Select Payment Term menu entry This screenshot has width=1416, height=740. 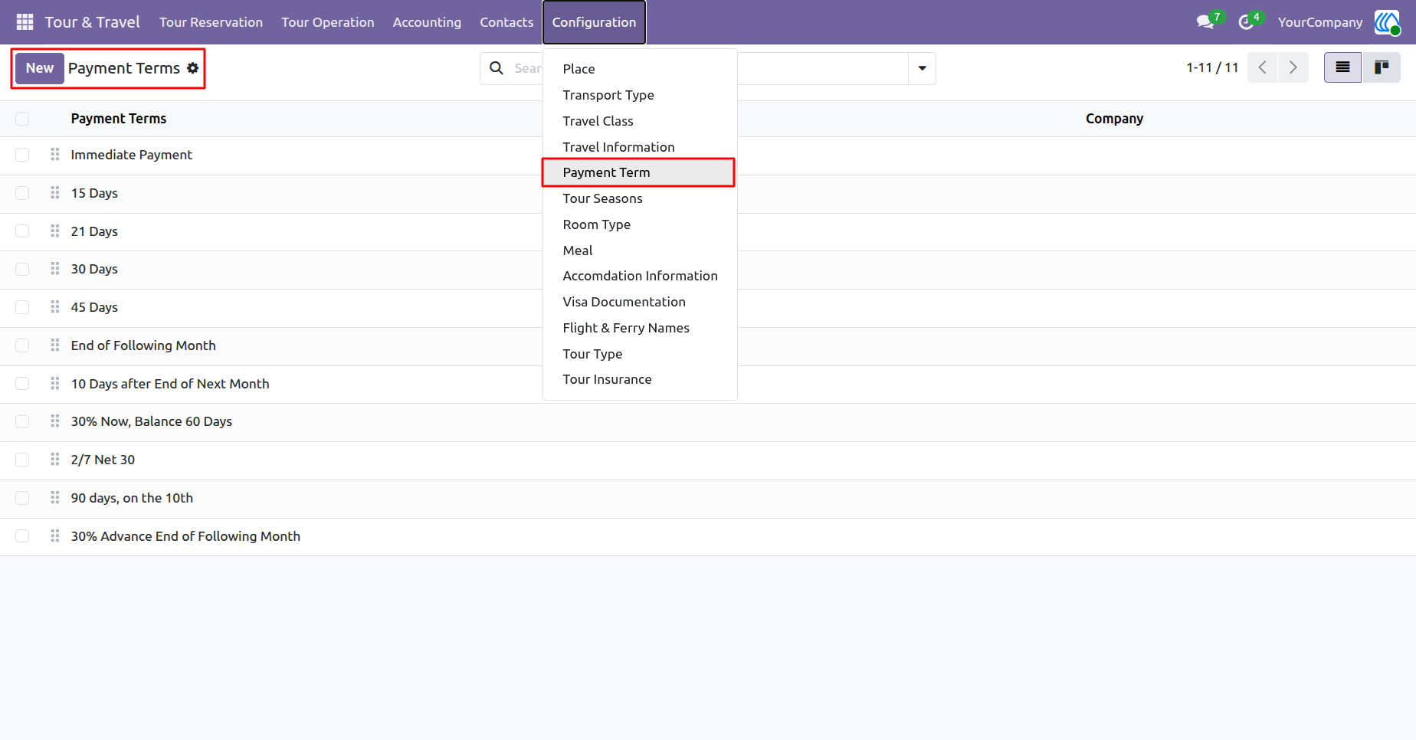638,172
